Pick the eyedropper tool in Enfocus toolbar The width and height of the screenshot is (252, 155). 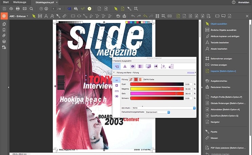coord(58,16)
